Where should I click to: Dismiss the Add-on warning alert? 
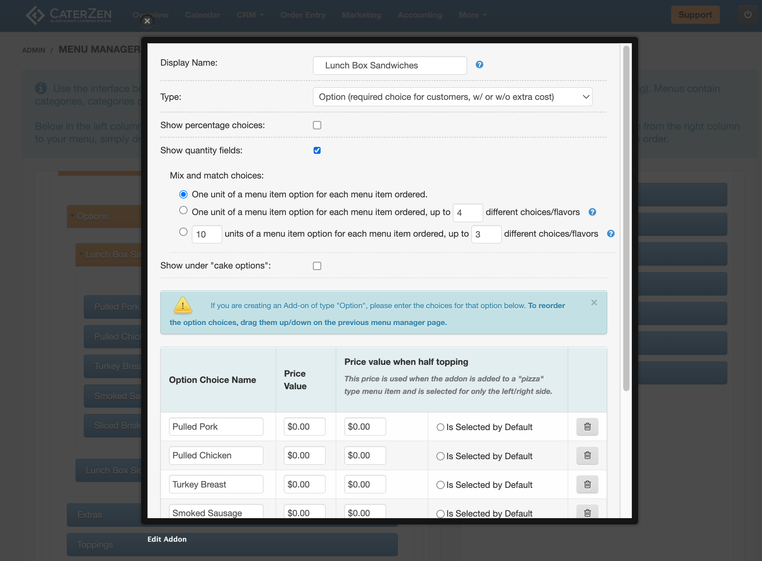tap(594, 303)
